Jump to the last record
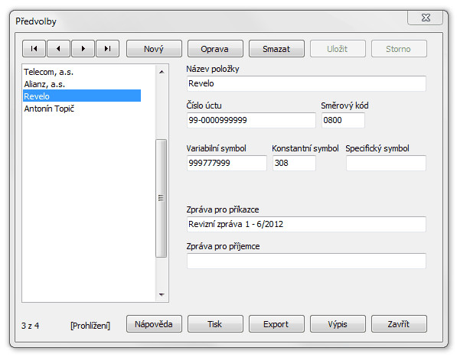Image resolution: width=457 pixels, height=357 pixels. click(107, 49)
